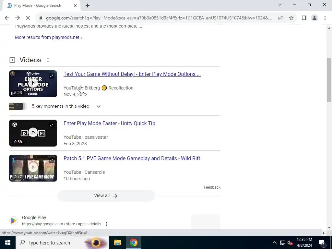Open the three-dot menu next to the Google Play result

tap(106, 224)
